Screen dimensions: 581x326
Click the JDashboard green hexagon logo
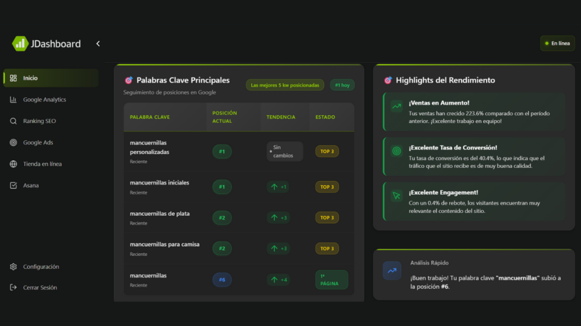tap(20, 44)
